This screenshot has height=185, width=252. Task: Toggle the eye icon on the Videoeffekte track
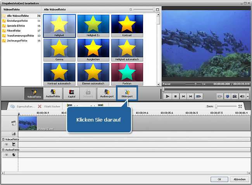pyautogui.click(x=6, y=144)
